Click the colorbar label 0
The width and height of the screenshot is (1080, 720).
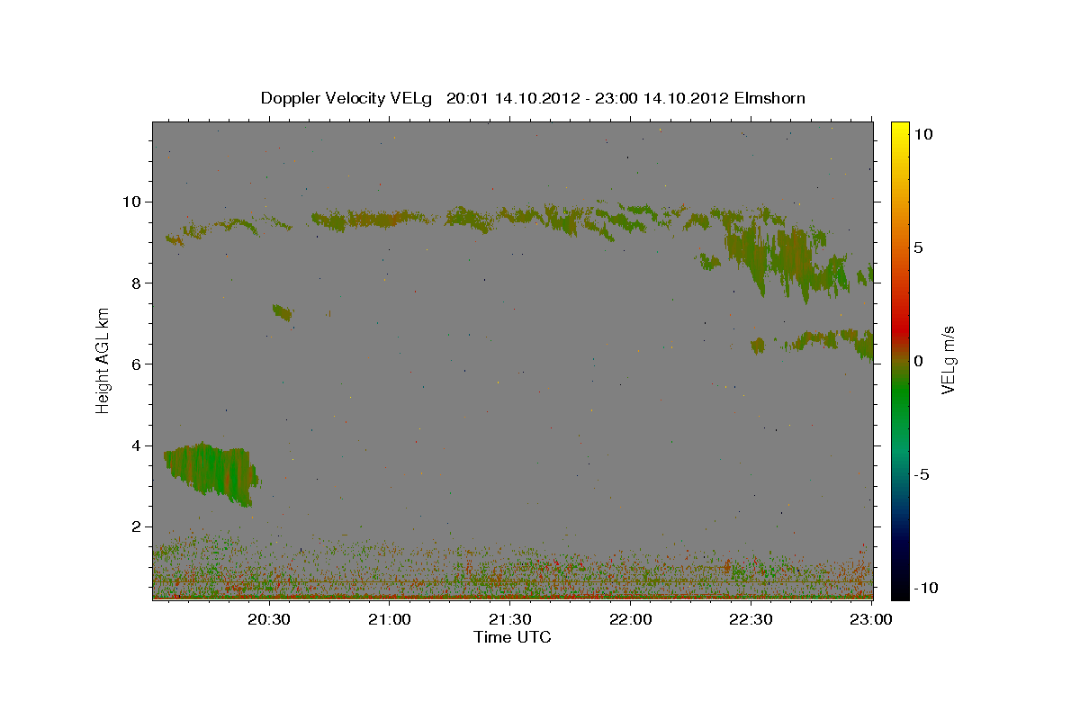pos(919,360)
